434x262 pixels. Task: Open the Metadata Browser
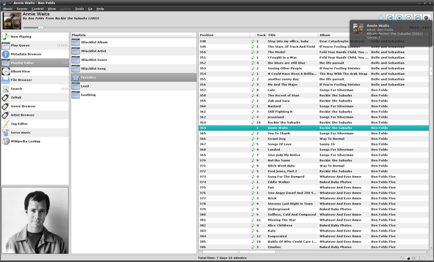pos(35,54)
